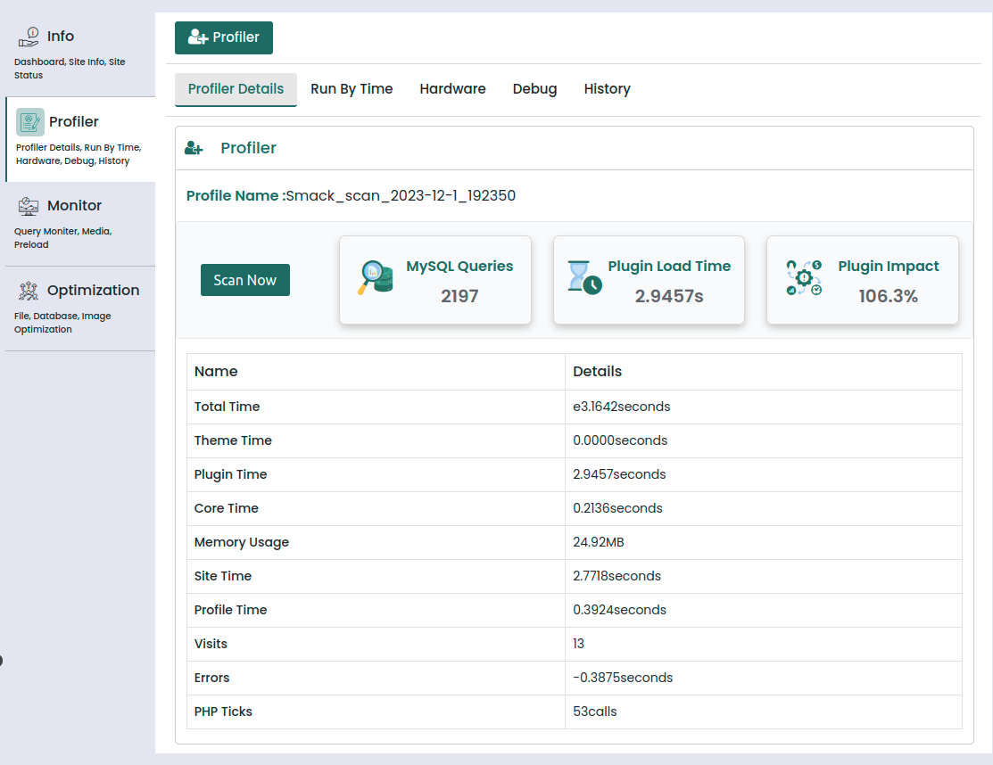Click the 0.3924seconds value
The height and width of the screenshot is (765, 993).
click(619, 610)
